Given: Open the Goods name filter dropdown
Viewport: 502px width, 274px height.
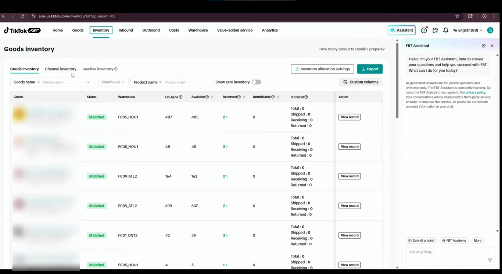Looking at the screenshot, I should 27,82.
